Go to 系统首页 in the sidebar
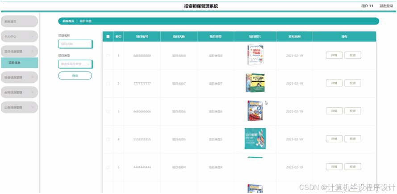This screenshot has width=397, height=194. [20, 21]
